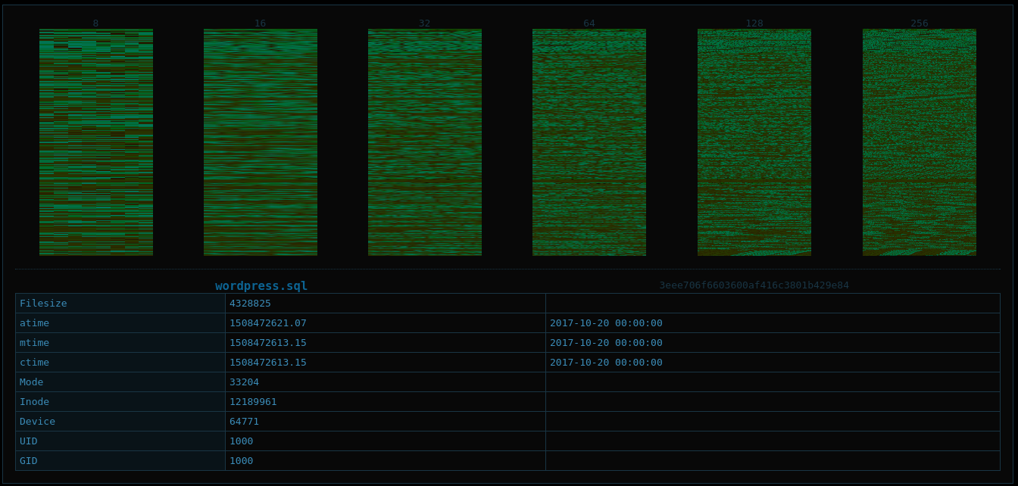Screen dimensions: 1018x486
Task: Click the GID value 1000
Action: tap(241, 461)
